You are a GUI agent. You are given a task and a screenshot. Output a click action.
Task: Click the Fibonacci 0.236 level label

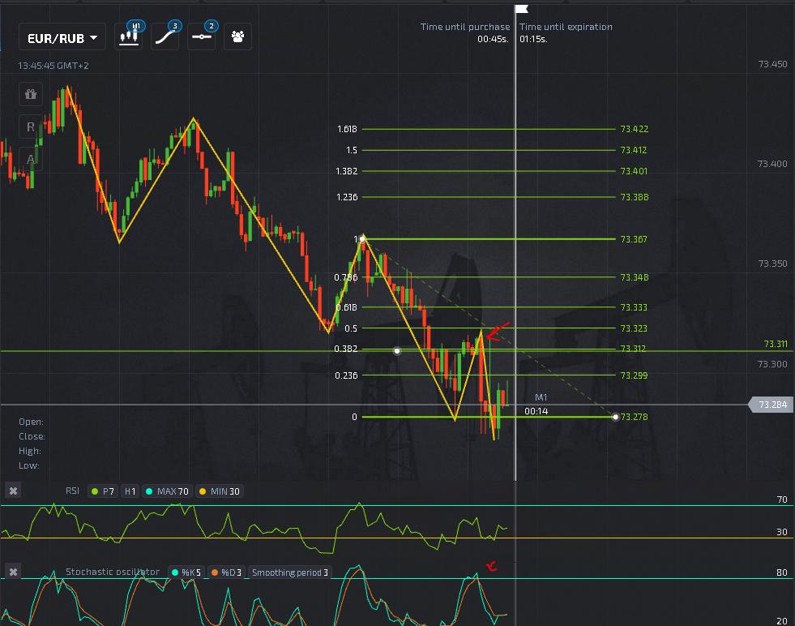click(346, 375)
